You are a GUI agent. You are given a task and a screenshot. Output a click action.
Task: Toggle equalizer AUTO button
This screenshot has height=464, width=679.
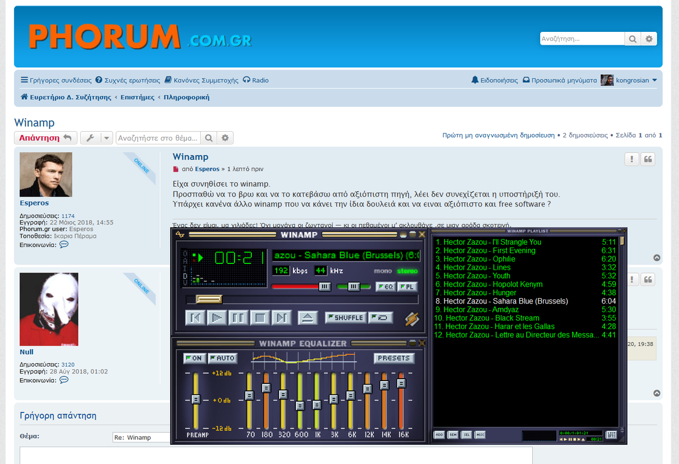(x=223, y=358)
